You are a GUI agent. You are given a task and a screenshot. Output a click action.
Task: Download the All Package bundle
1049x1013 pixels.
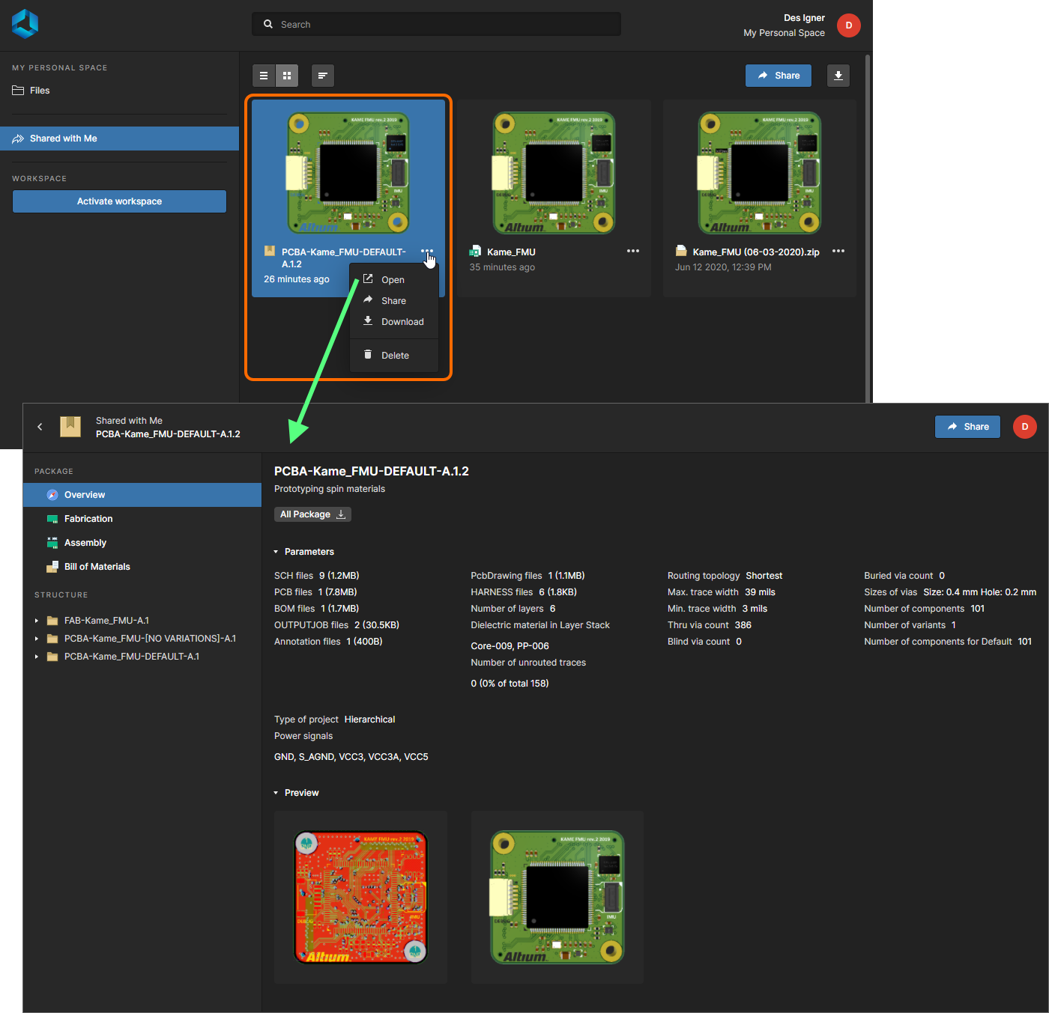(312, 514)
